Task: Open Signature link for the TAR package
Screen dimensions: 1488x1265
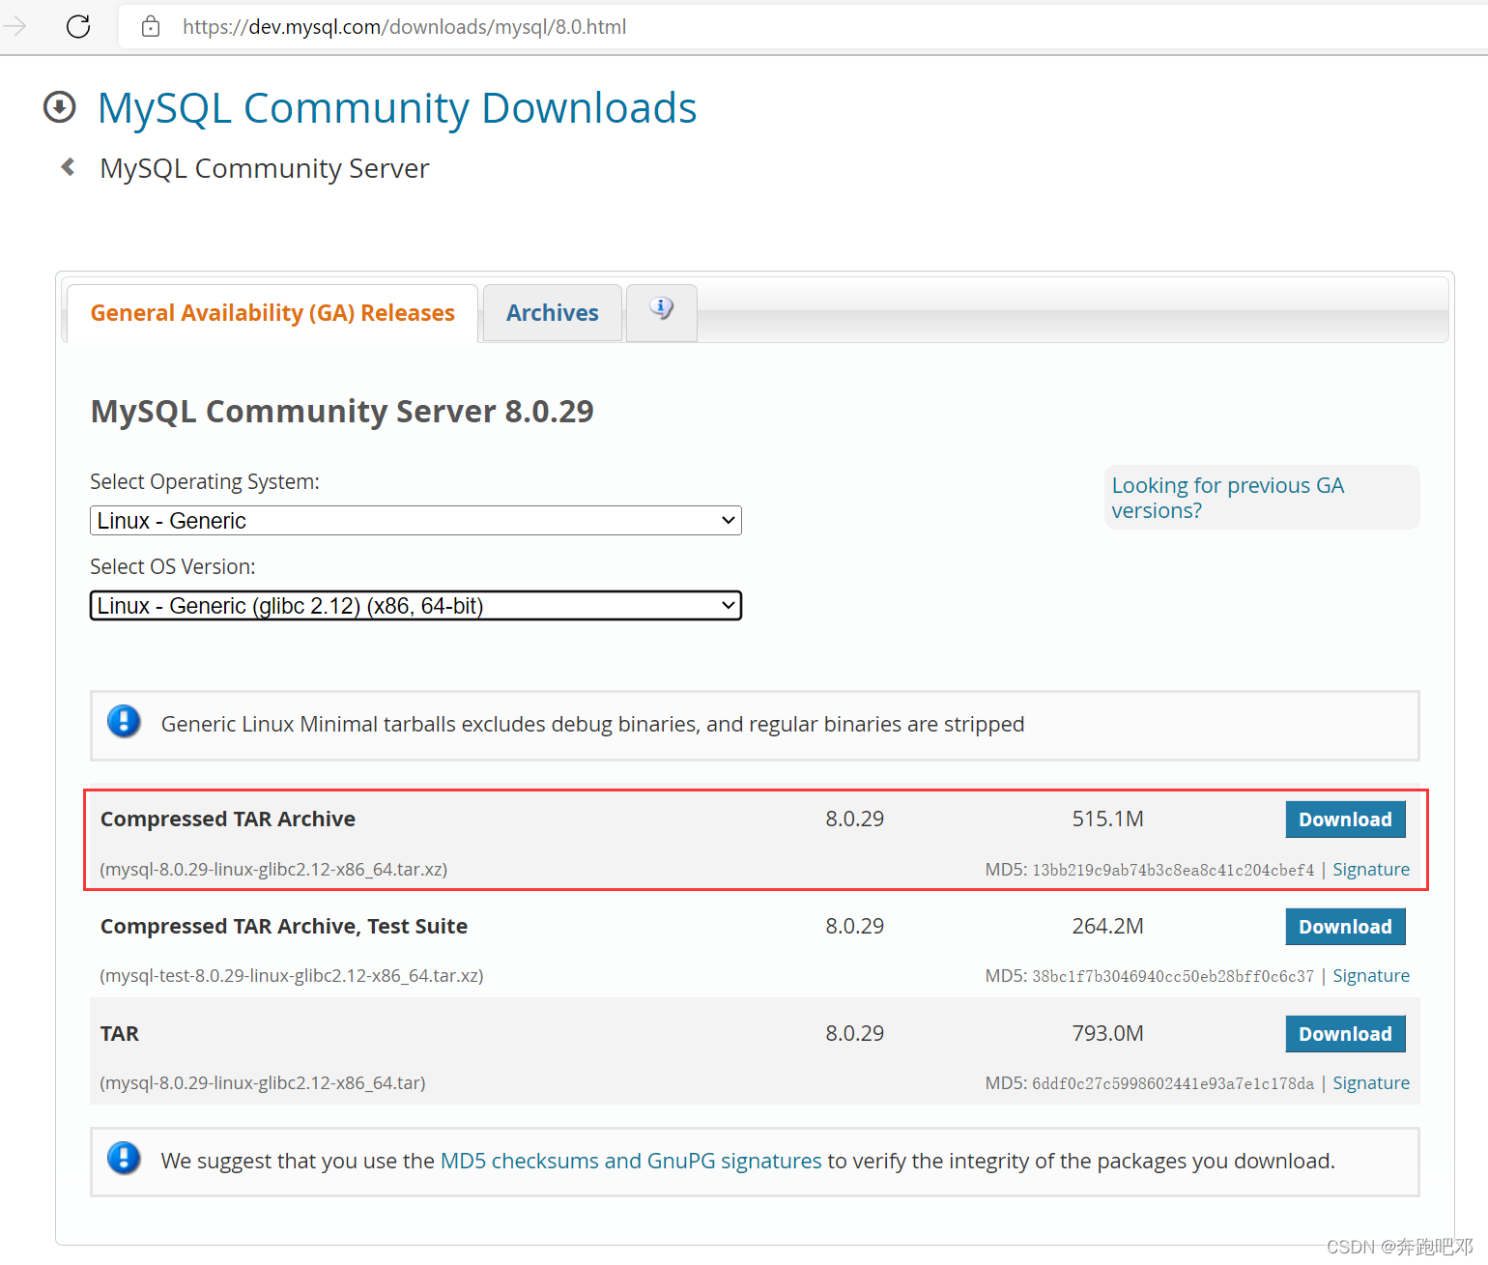Action: click(x=1371, y=1082)
